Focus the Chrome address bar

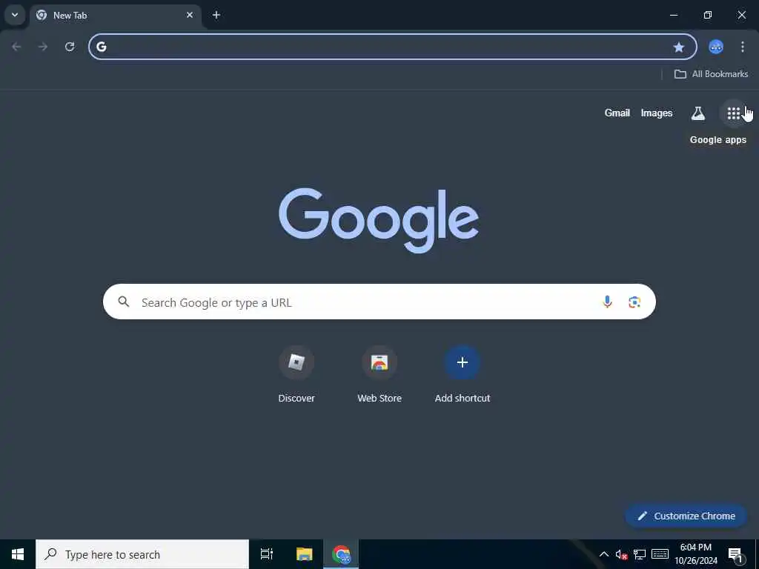[393, 47]
